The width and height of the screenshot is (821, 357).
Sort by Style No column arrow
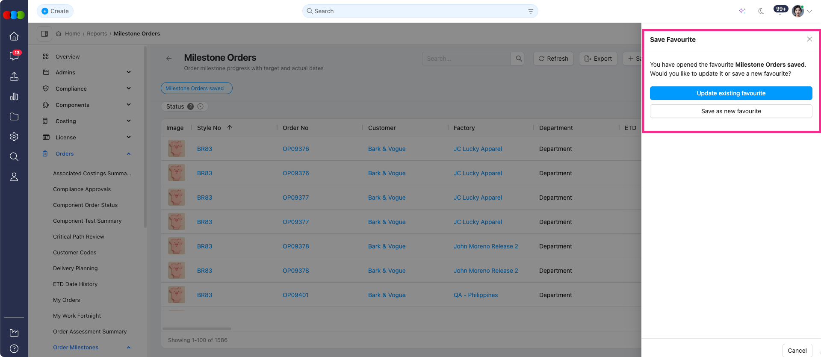(230, 127)
